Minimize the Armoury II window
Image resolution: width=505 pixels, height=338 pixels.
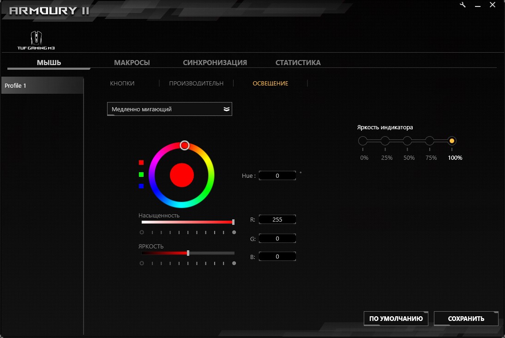coord(478,5)
